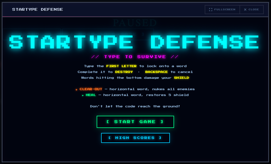Screen dimensions: 271x164
Task: Click the highlighted 'FIRST LETTER' text
Action: (x=121, y=66)
